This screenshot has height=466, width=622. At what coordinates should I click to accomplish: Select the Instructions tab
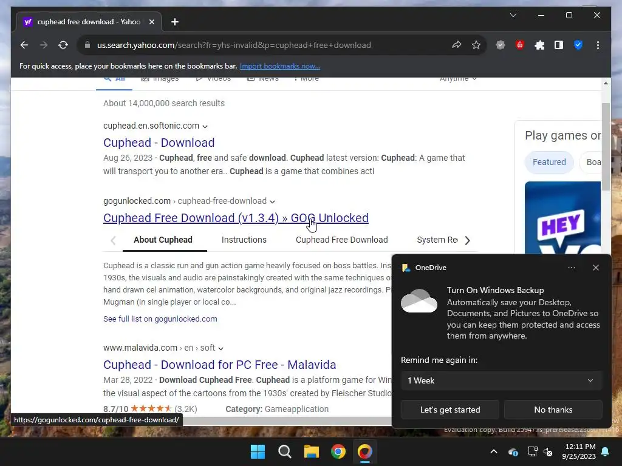pos(244,240)
